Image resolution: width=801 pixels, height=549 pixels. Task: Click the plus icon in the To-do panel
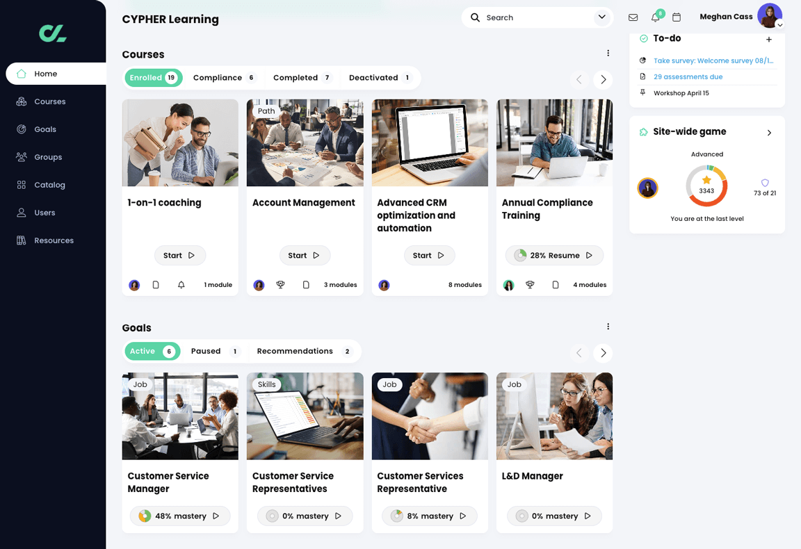(x=769, y=39)
